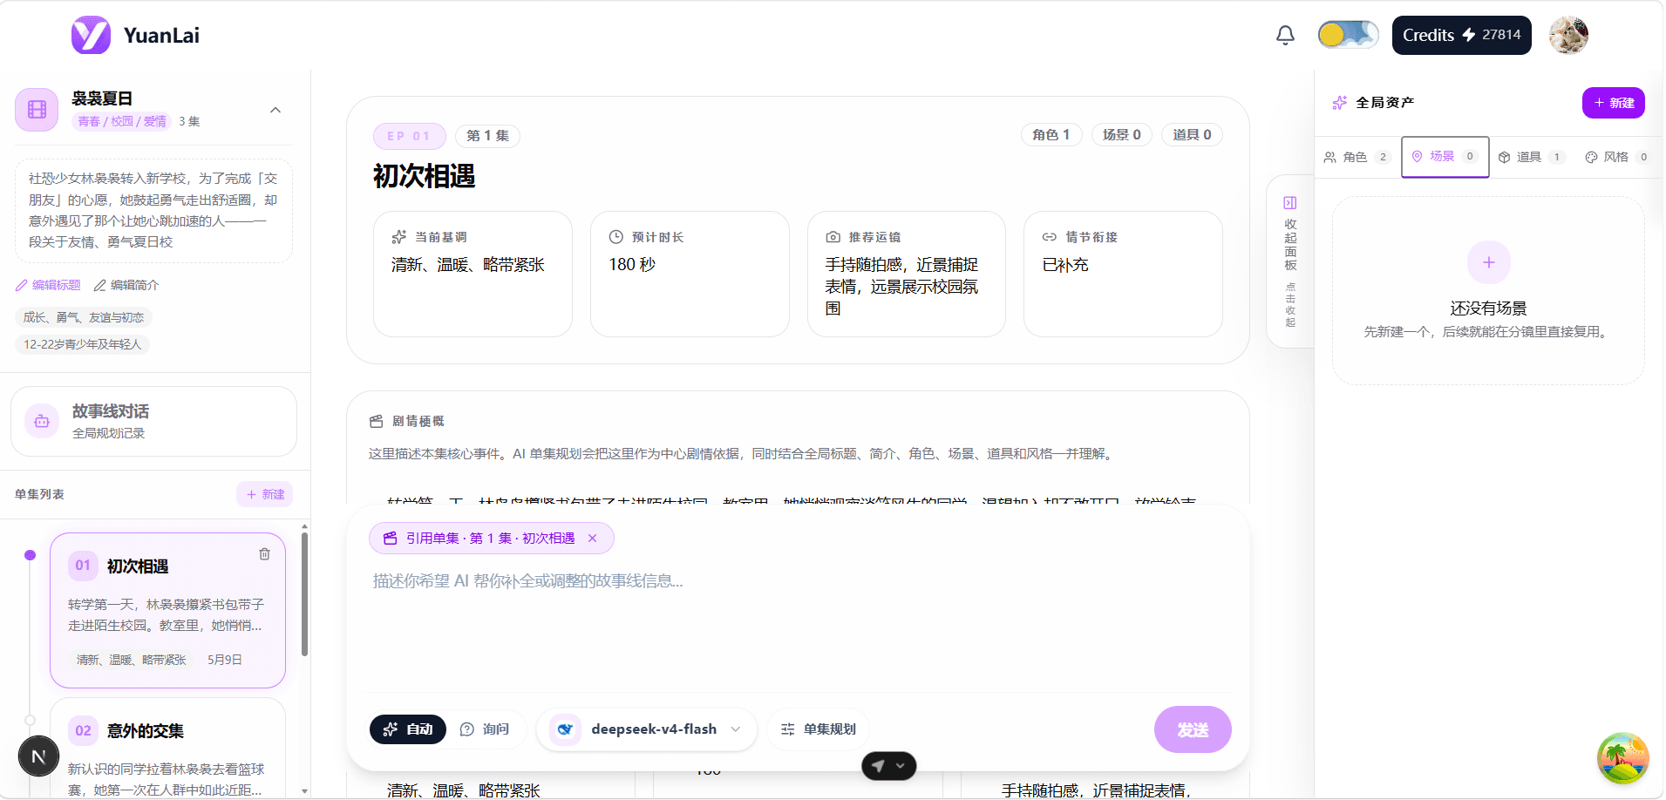The height and width of the screenshot is (800, 1666).
Task: Switch to the 风格 assets tab
Action: click(1618, 157)
